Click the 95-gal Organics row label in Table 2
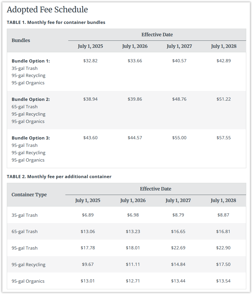Viewport: 252px width, 294px height. [28, 281]
